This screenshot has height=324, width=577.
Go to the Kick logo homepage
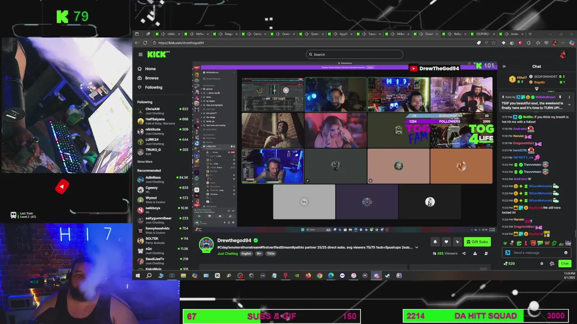point(158,54)
